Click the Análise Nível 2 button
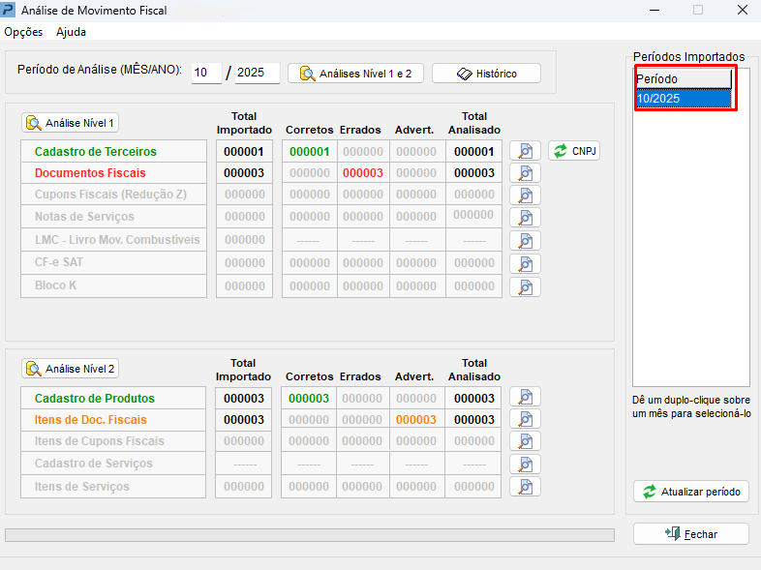Image resolution: width=761 pixels, height=570 pixels. 71,369
